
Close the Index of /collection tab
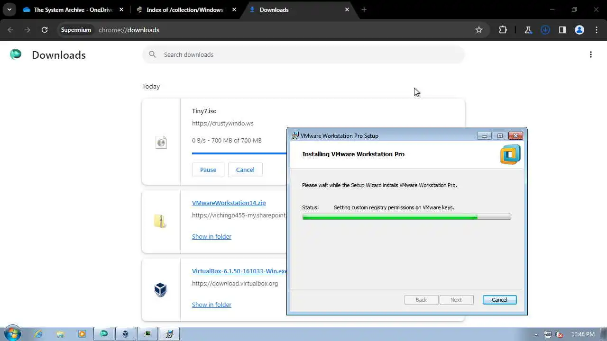[x=234, y=9]
